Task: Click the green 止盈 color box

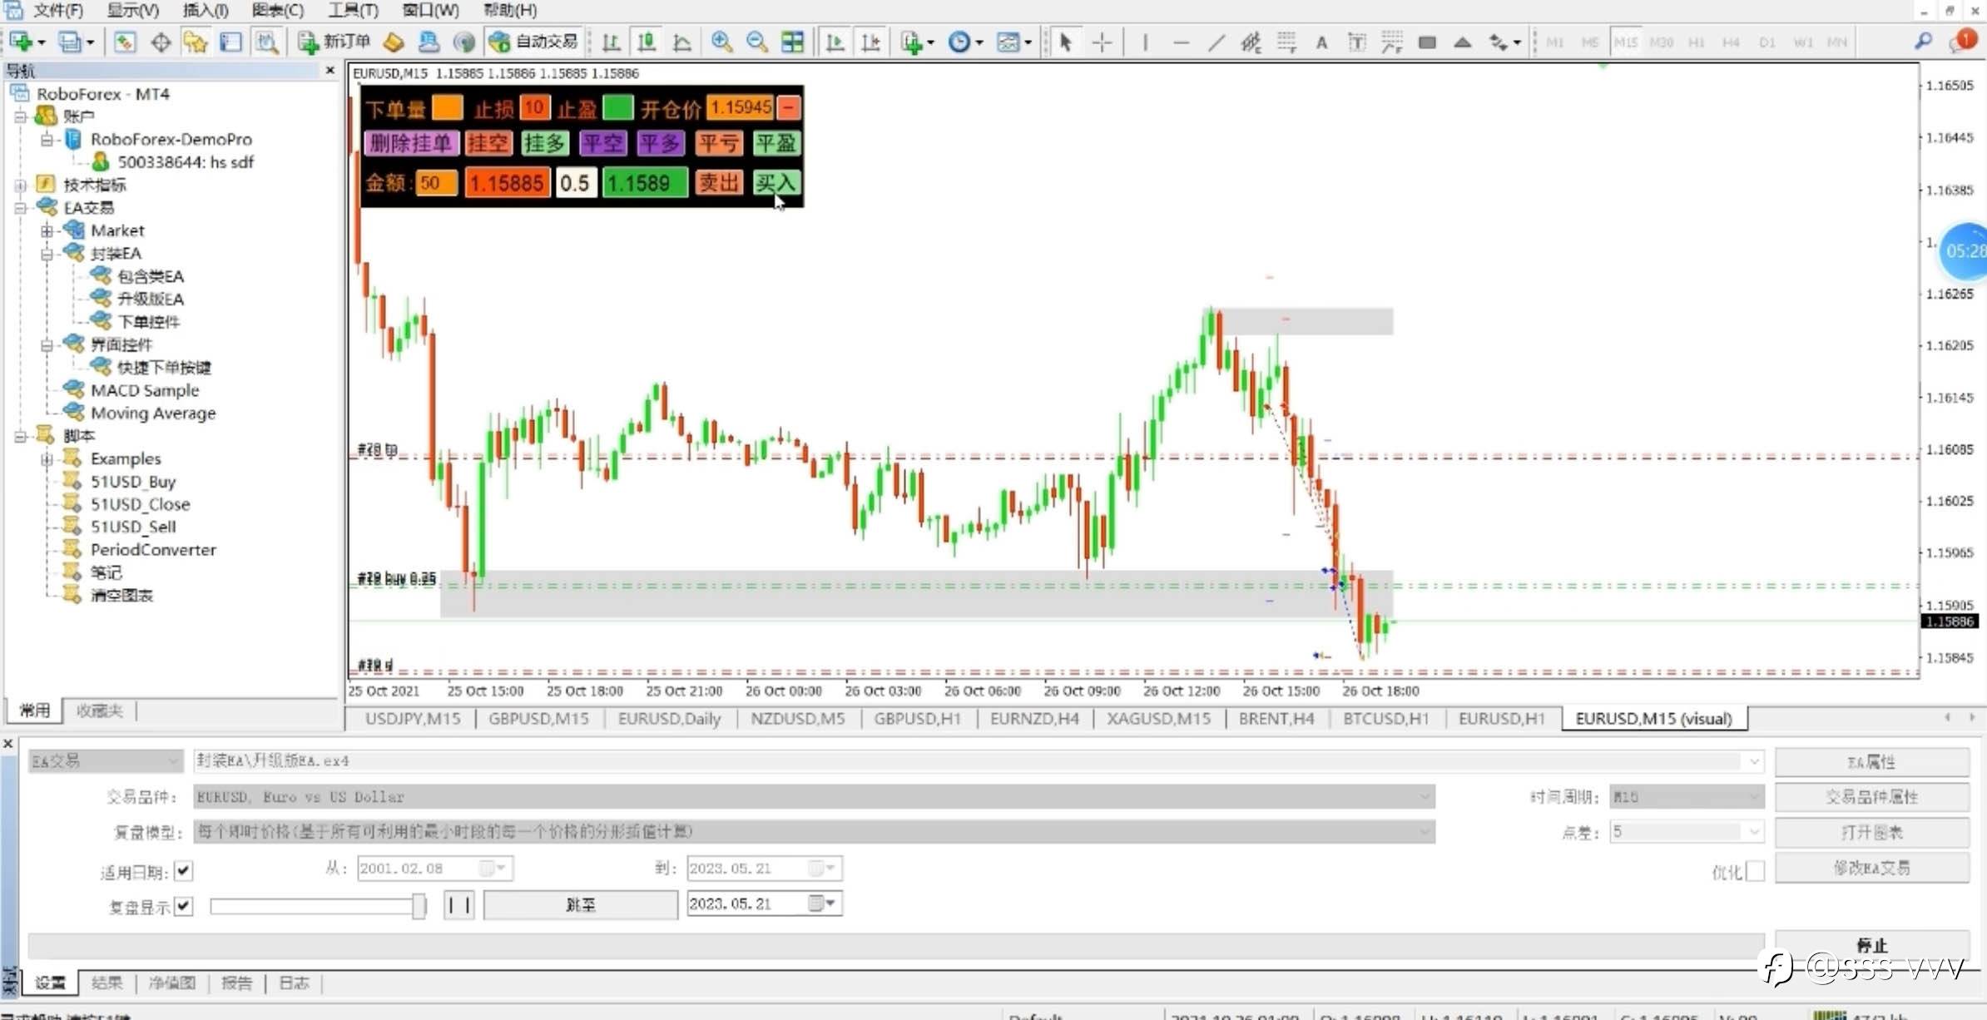Action: pos(617,107)
